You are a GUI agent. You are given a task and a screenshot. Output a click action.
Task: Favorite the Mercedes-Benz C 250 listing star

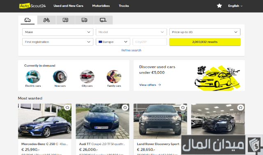pyautogui.click(x=67, y=108)
